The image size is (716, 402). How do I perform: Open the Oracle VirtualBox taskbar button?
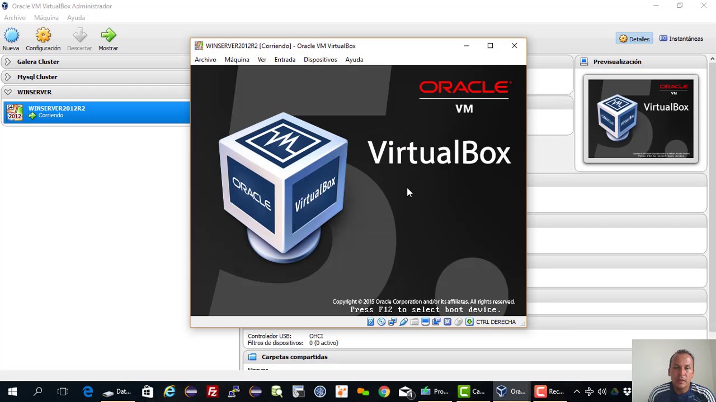point(510,391)
